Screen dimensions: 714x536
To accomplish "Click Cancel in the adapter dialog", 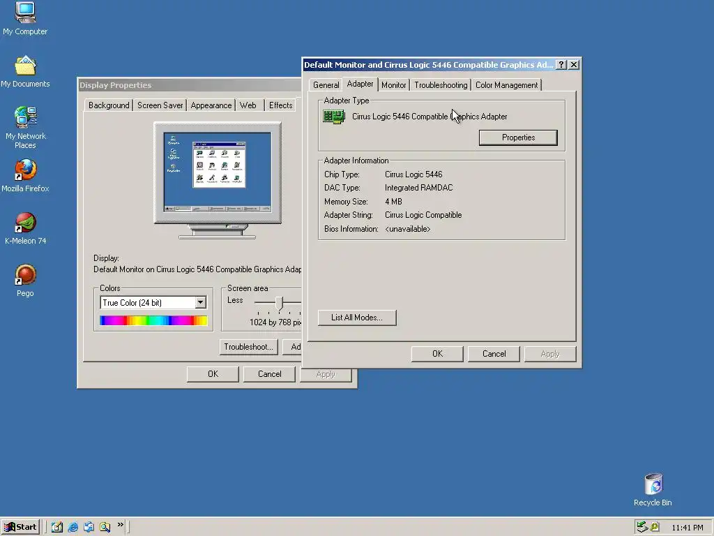I will pos(494,354).
